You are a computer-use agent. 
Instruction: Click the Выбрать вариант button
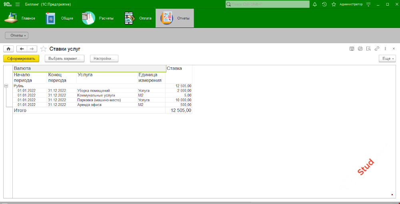click(64, 59)
